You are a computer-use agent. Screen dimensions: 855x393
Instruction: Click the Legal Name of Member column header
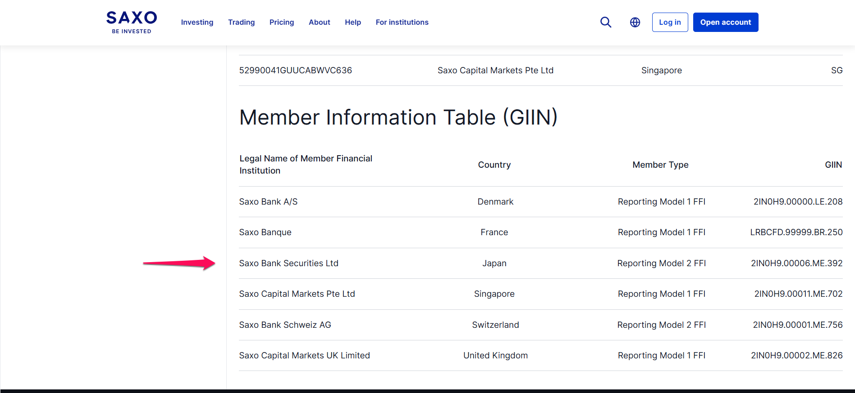[306, 165]
